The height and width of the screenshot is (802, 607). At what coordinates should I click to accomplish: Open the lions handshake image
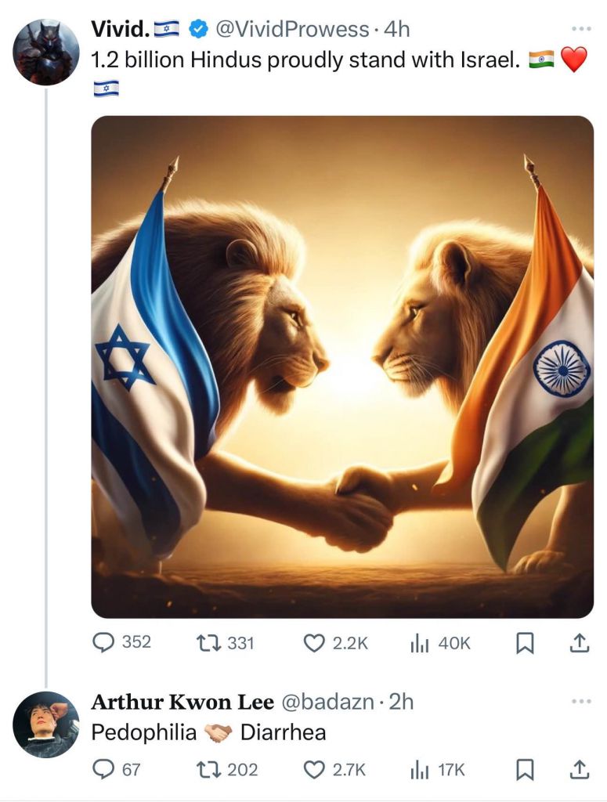[342, 367]
